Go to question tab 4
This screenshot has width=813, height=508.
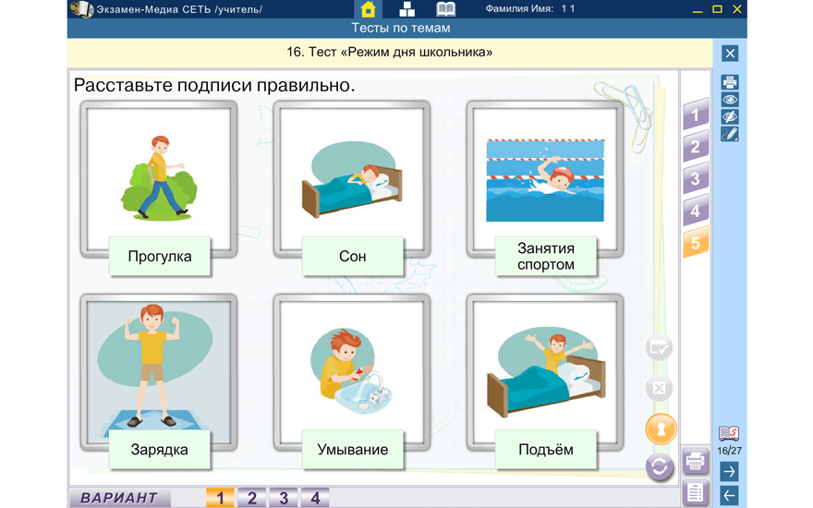pyautogui.click(x=696, y=211)
